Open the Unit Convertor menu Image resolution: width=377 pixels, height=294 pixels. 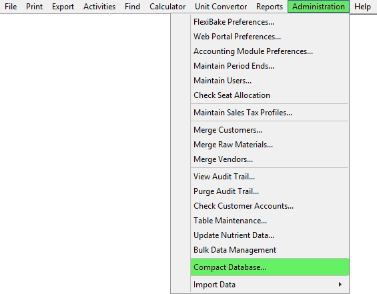coord(221,7)
